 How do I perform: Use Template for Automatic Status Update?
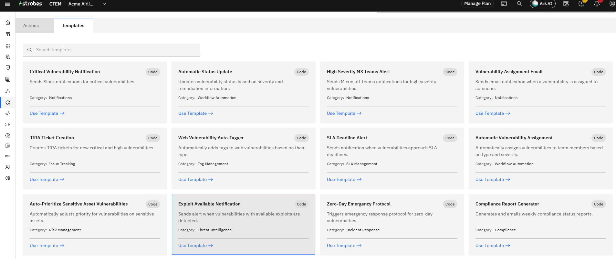click(x=196, y=113)
